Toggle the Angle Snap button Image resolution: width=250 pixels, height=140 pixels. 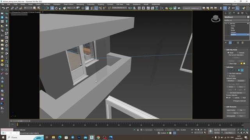click(x=96, y=8)
